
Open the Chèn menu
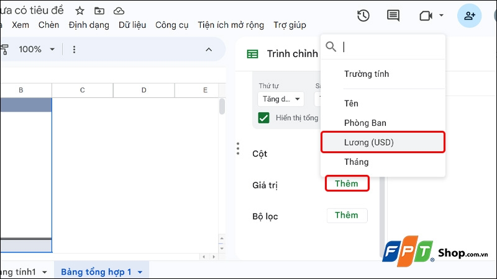(x=48, y=25)
